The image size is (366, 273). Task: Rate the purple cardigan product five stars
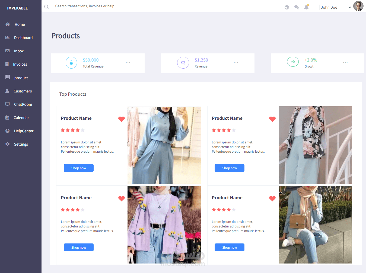coord(83,210)
